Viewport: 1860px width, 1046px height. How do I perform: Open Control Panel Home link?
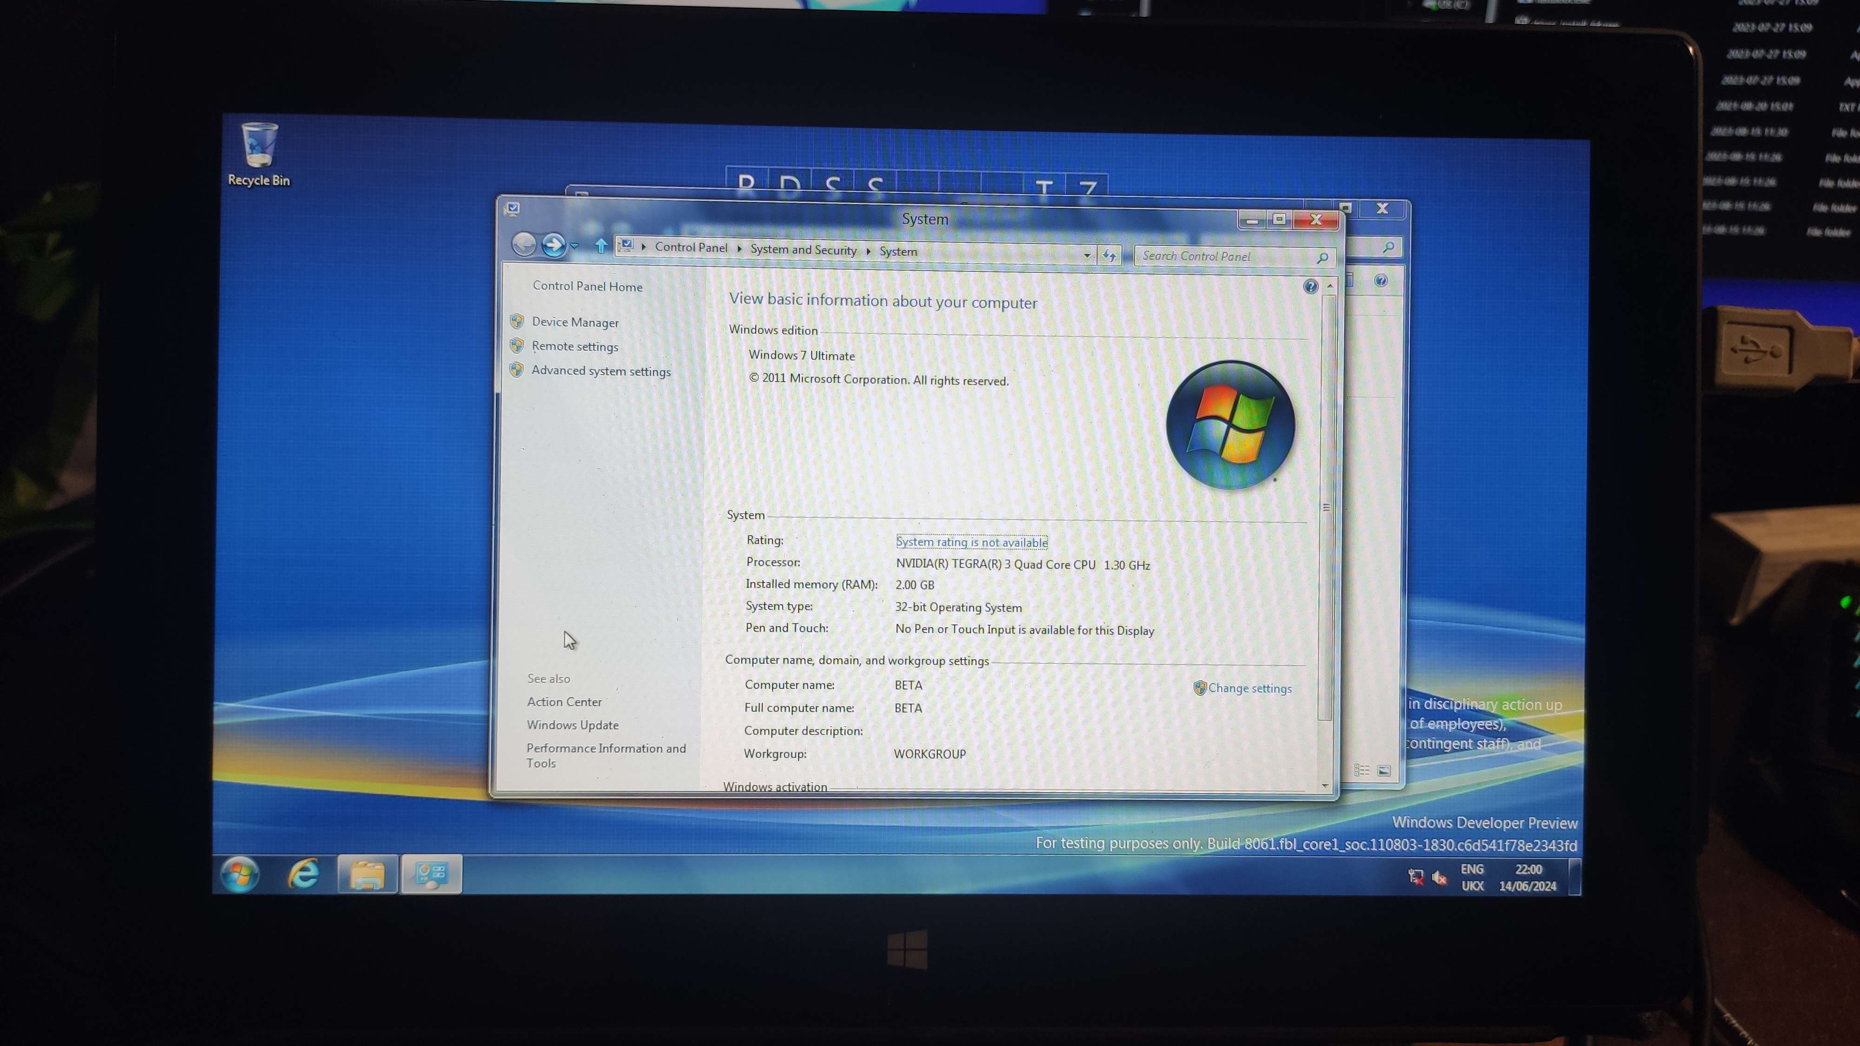click(x=587, y=286)
